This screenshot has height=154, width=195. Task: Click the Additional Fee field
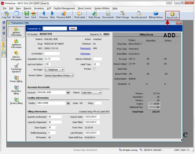tap(154, 107)
